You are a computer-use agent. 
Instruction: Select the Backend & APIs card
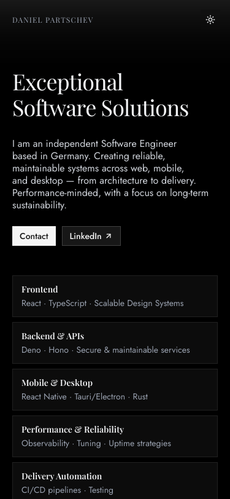click(x=115, y=343)
